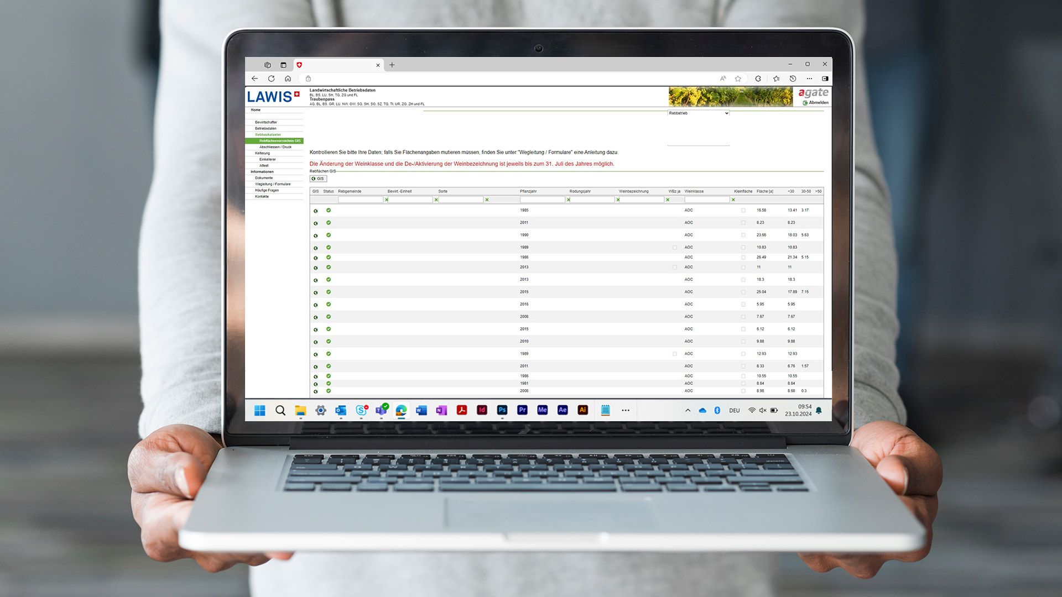
Task: Toggle the Kleinfläche checkbox on first row
Action: (742, 210)
